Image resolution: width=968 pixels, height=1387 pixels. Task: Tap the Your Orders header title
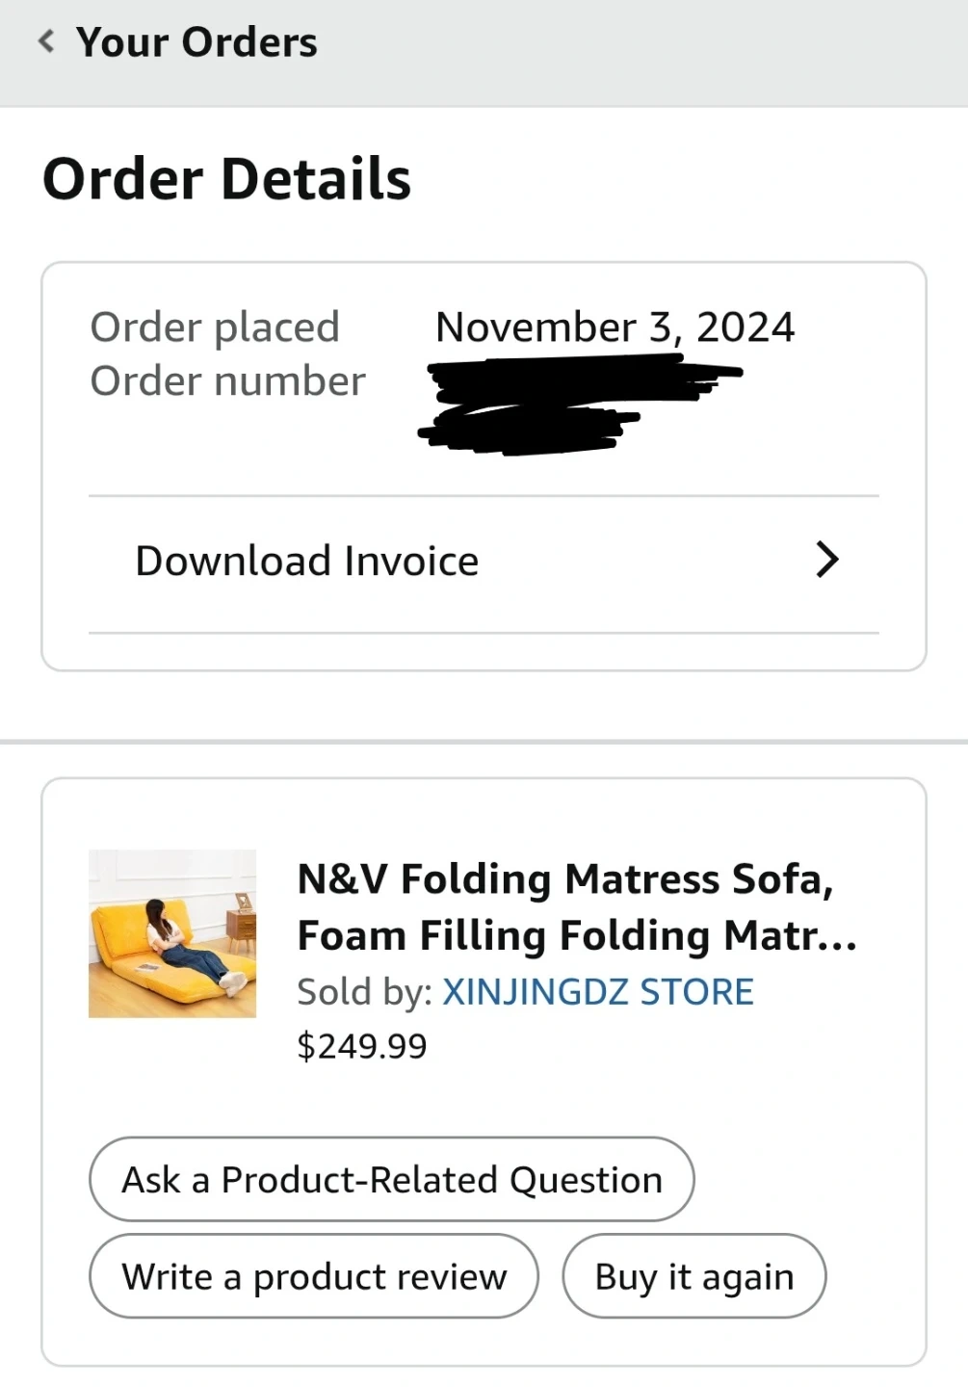(196, 42)
